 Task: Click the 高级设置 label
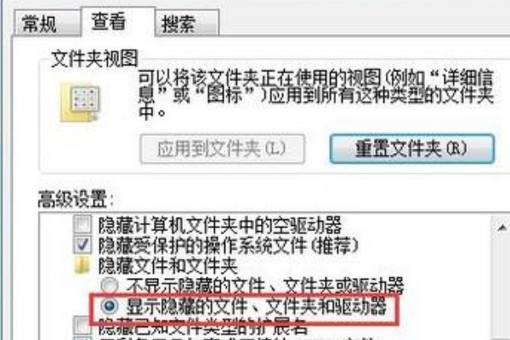click(x=76, y=199)
